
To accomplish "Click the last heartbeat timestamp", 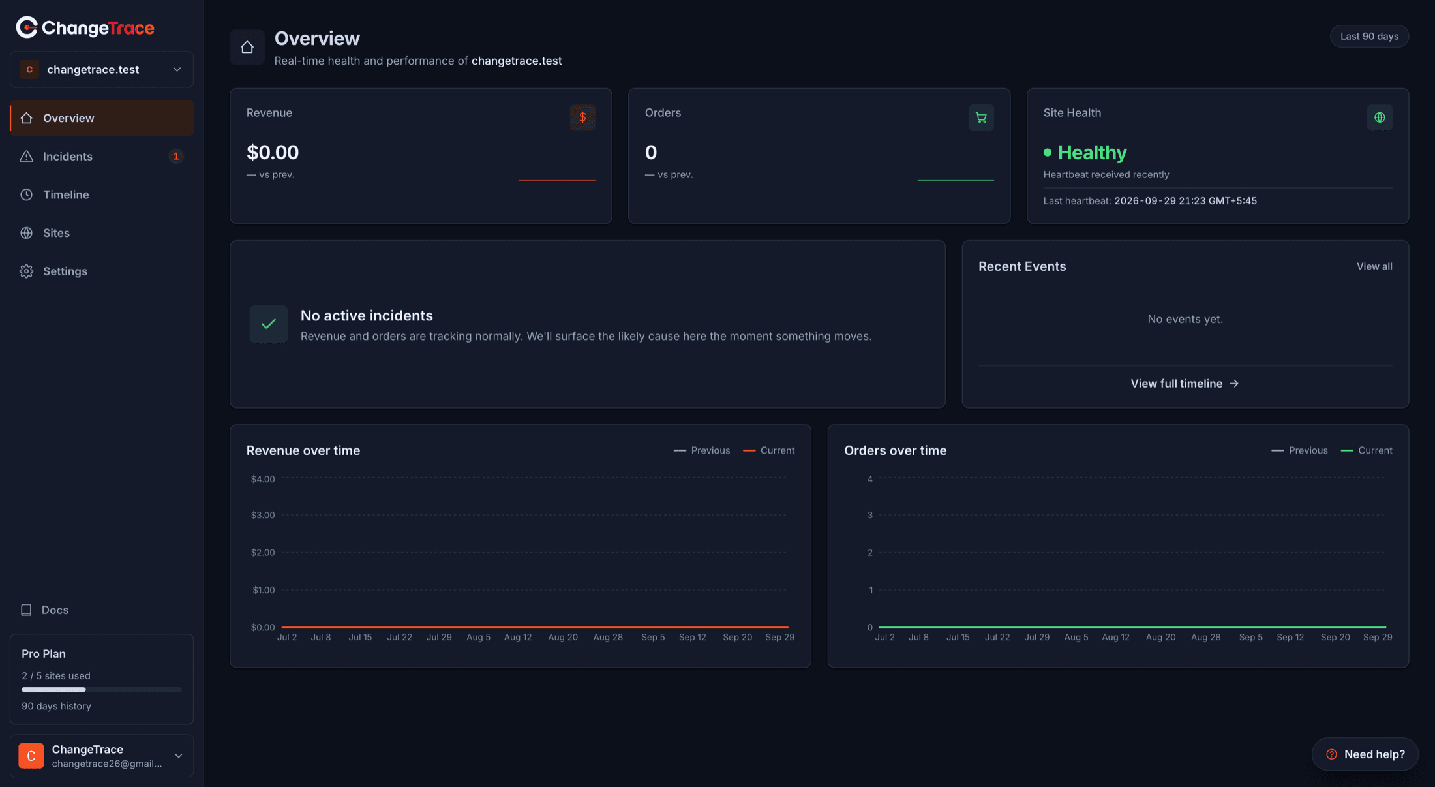I will 1185,201.
